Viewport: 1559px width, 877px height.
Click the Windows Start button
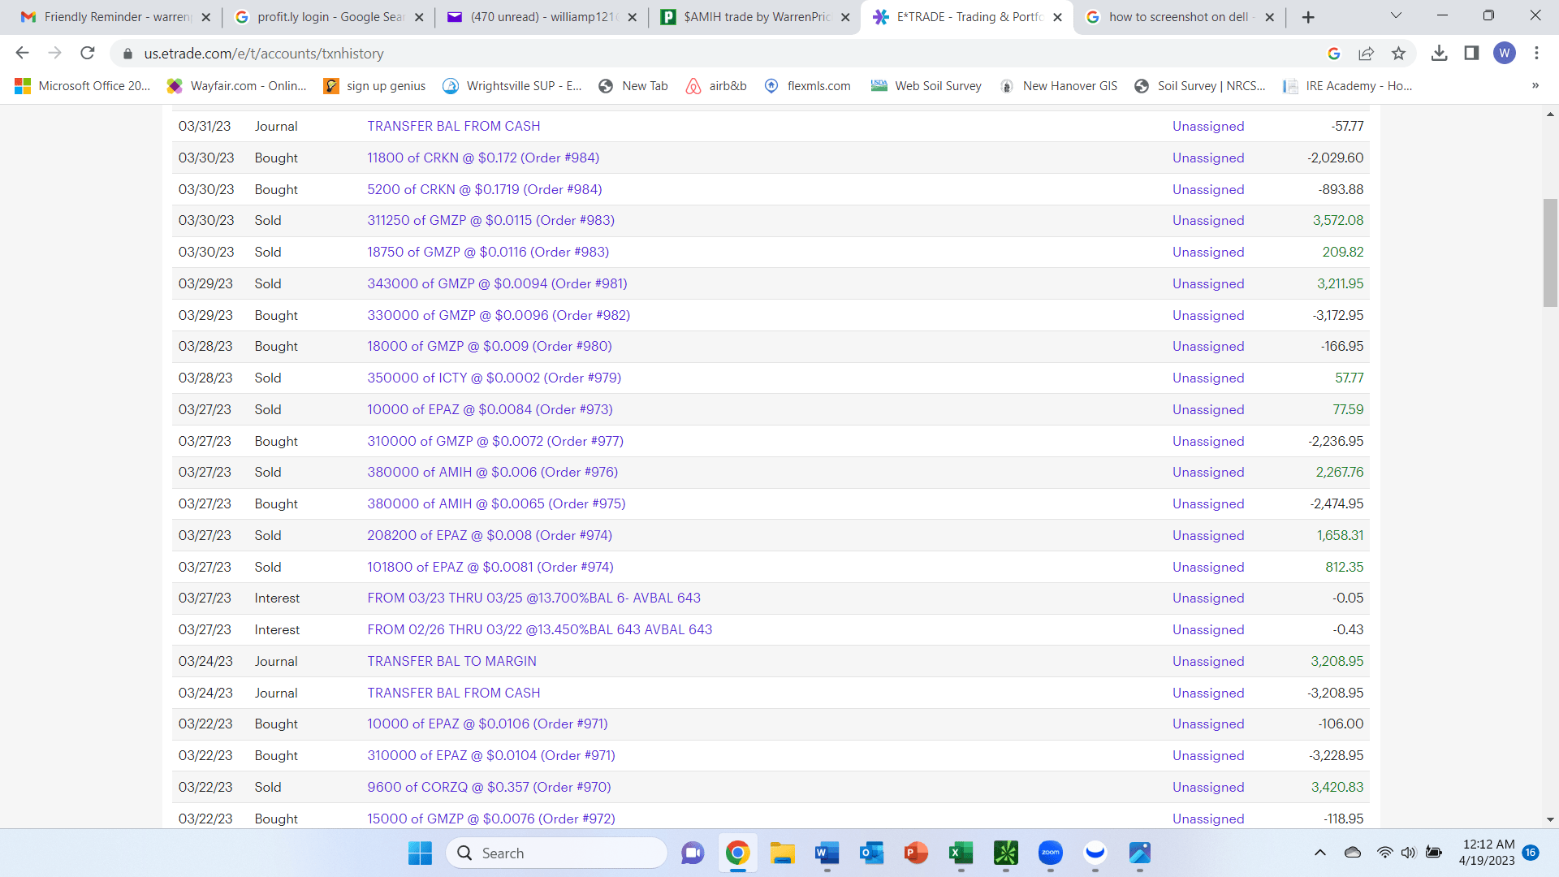(x=420, y=853)
